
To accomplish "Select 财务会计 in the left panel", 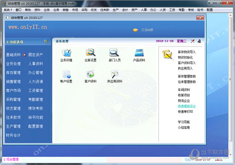I will [13, 135].
